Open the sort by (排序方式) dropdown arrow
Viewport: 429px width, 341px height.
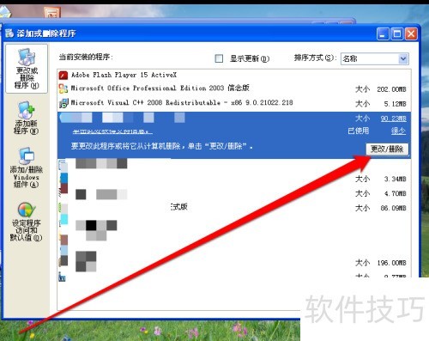coord(403,58)
